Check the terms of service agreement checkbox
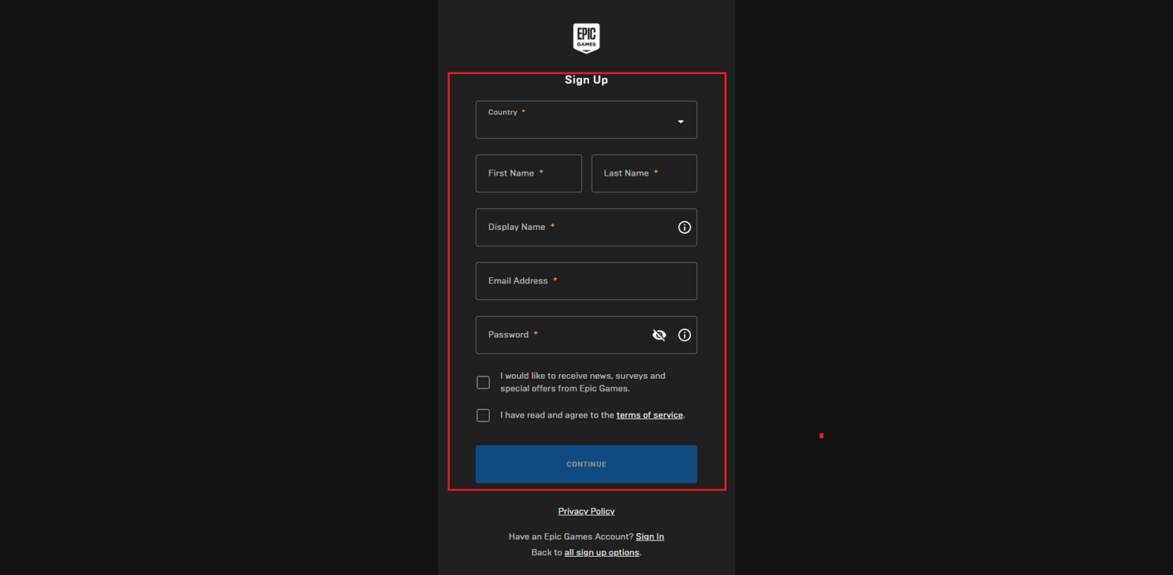 coord(483,415)
